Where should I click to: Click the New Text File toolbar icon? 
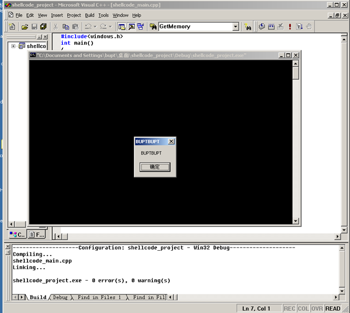coord(12,26)
